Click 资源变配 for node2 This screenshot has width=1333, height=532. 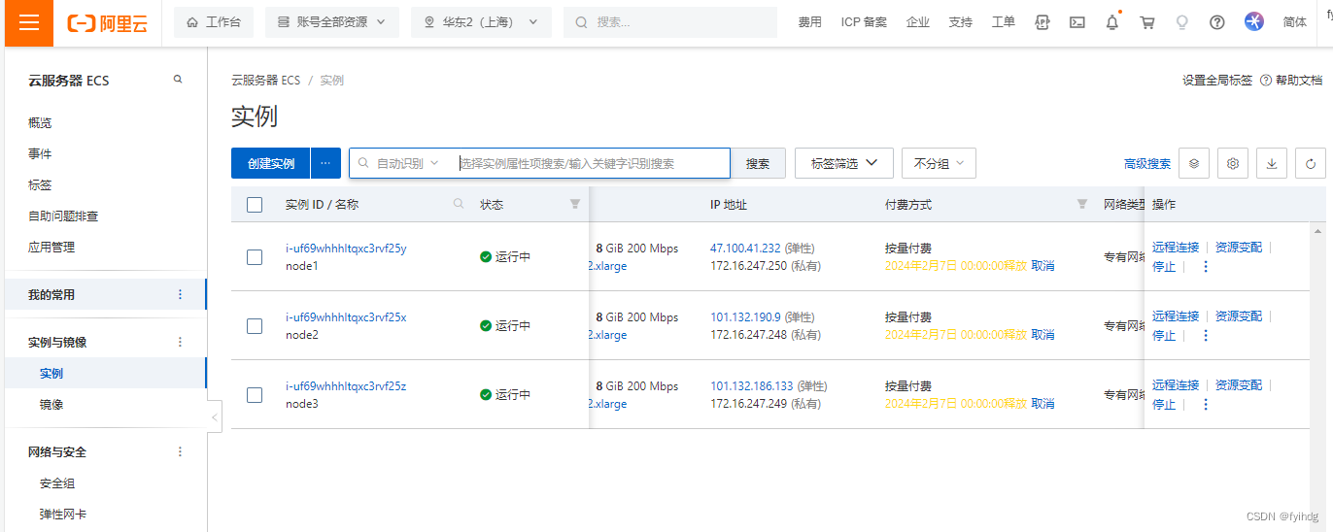point(1239,316)
